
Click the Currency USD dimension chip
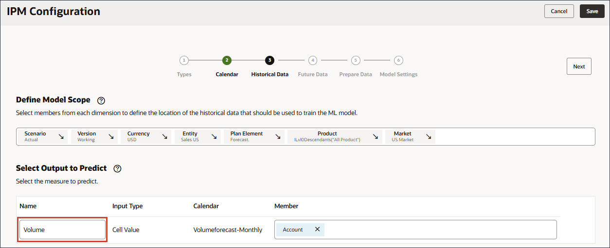pyautogui.click(x=146, y=136)
